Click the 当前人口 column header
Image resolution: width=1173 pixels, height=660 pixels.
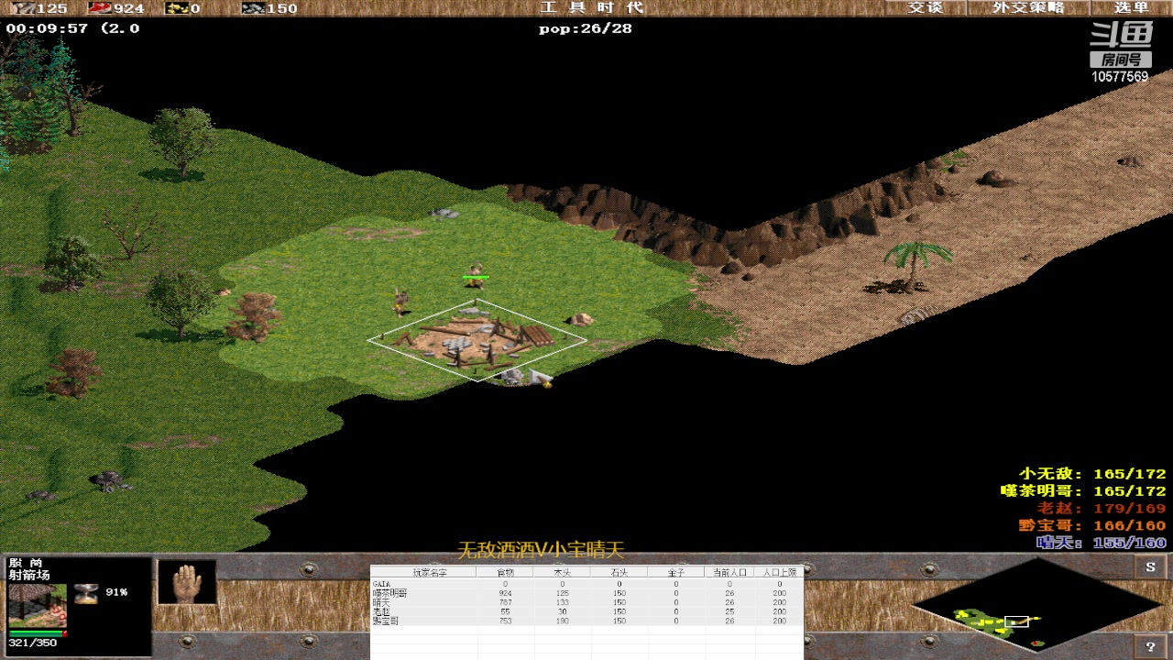729,572
